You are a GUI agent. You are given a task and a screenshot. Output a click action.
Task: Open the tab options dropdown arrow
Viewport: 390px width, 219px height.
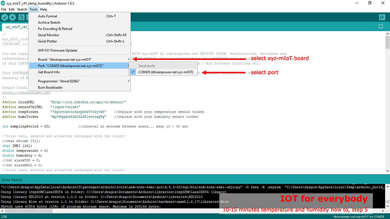[x=381, y=26]
